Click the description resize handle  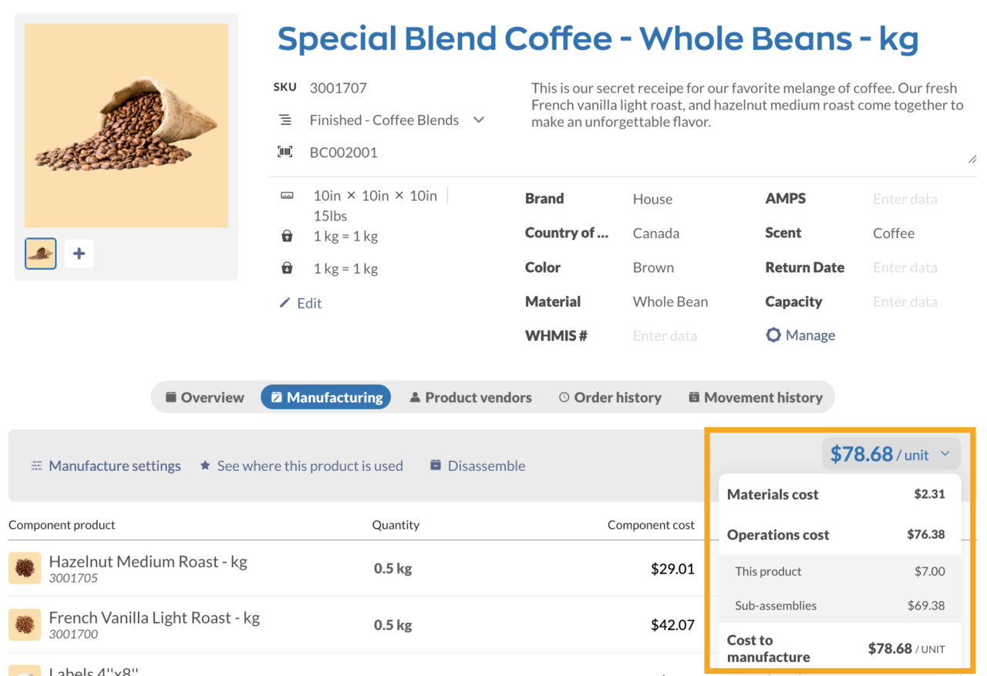pyautogui.click(x=972, y=158)
